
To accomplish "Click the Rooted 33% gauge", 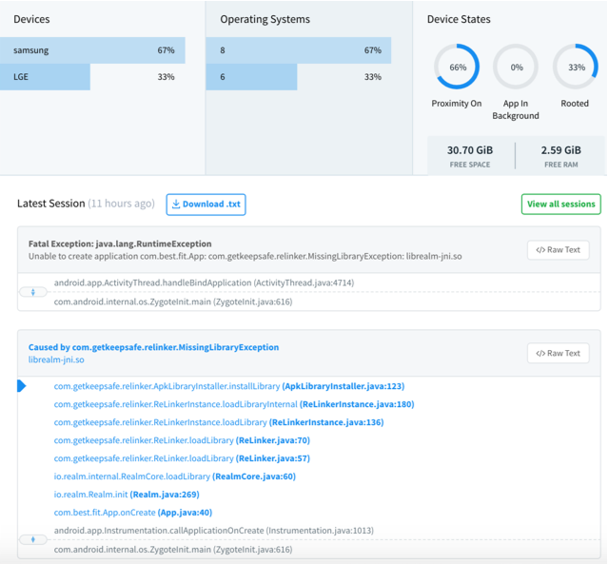I will pos(576,67).
